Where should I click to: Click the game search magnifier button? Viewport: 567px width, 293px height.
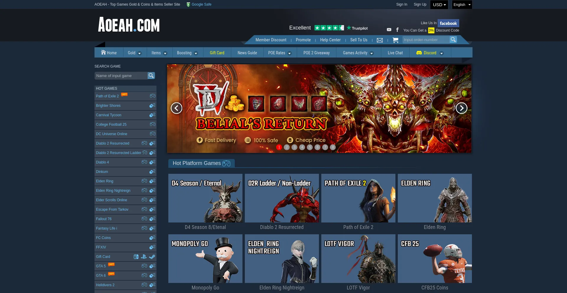[x=151, y=76]
